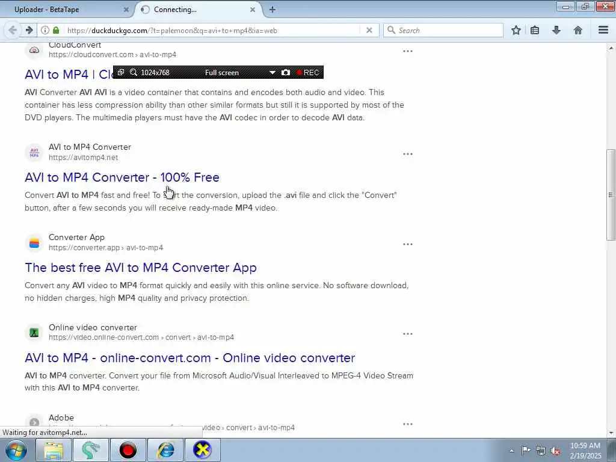The height and width of the screenshot is (462, 616).
Task: Click the scrollbar up arrow
Action: coord(611,49)
